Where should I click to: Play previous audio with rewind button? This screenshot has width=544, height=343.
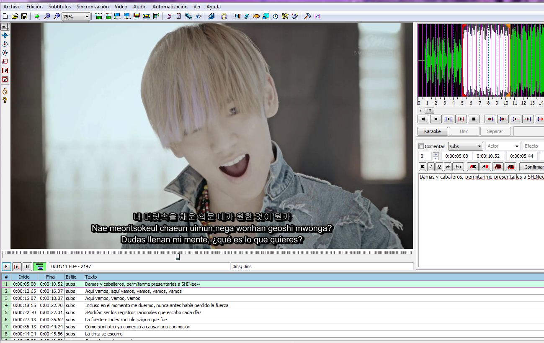click(x=423, y=119)
